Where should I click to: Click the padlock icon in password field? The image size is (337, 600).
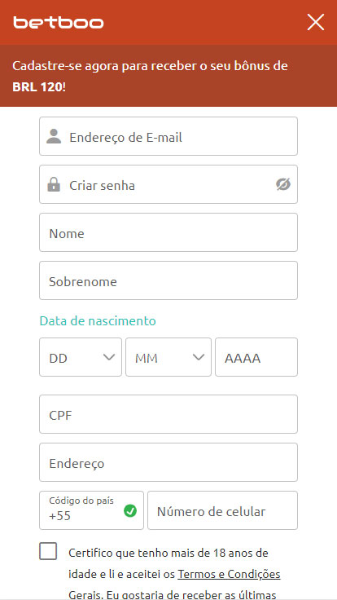[x=54, y=184]
